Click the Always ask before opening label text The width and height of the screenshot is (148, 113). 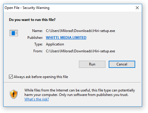click(x=41, y=77)
